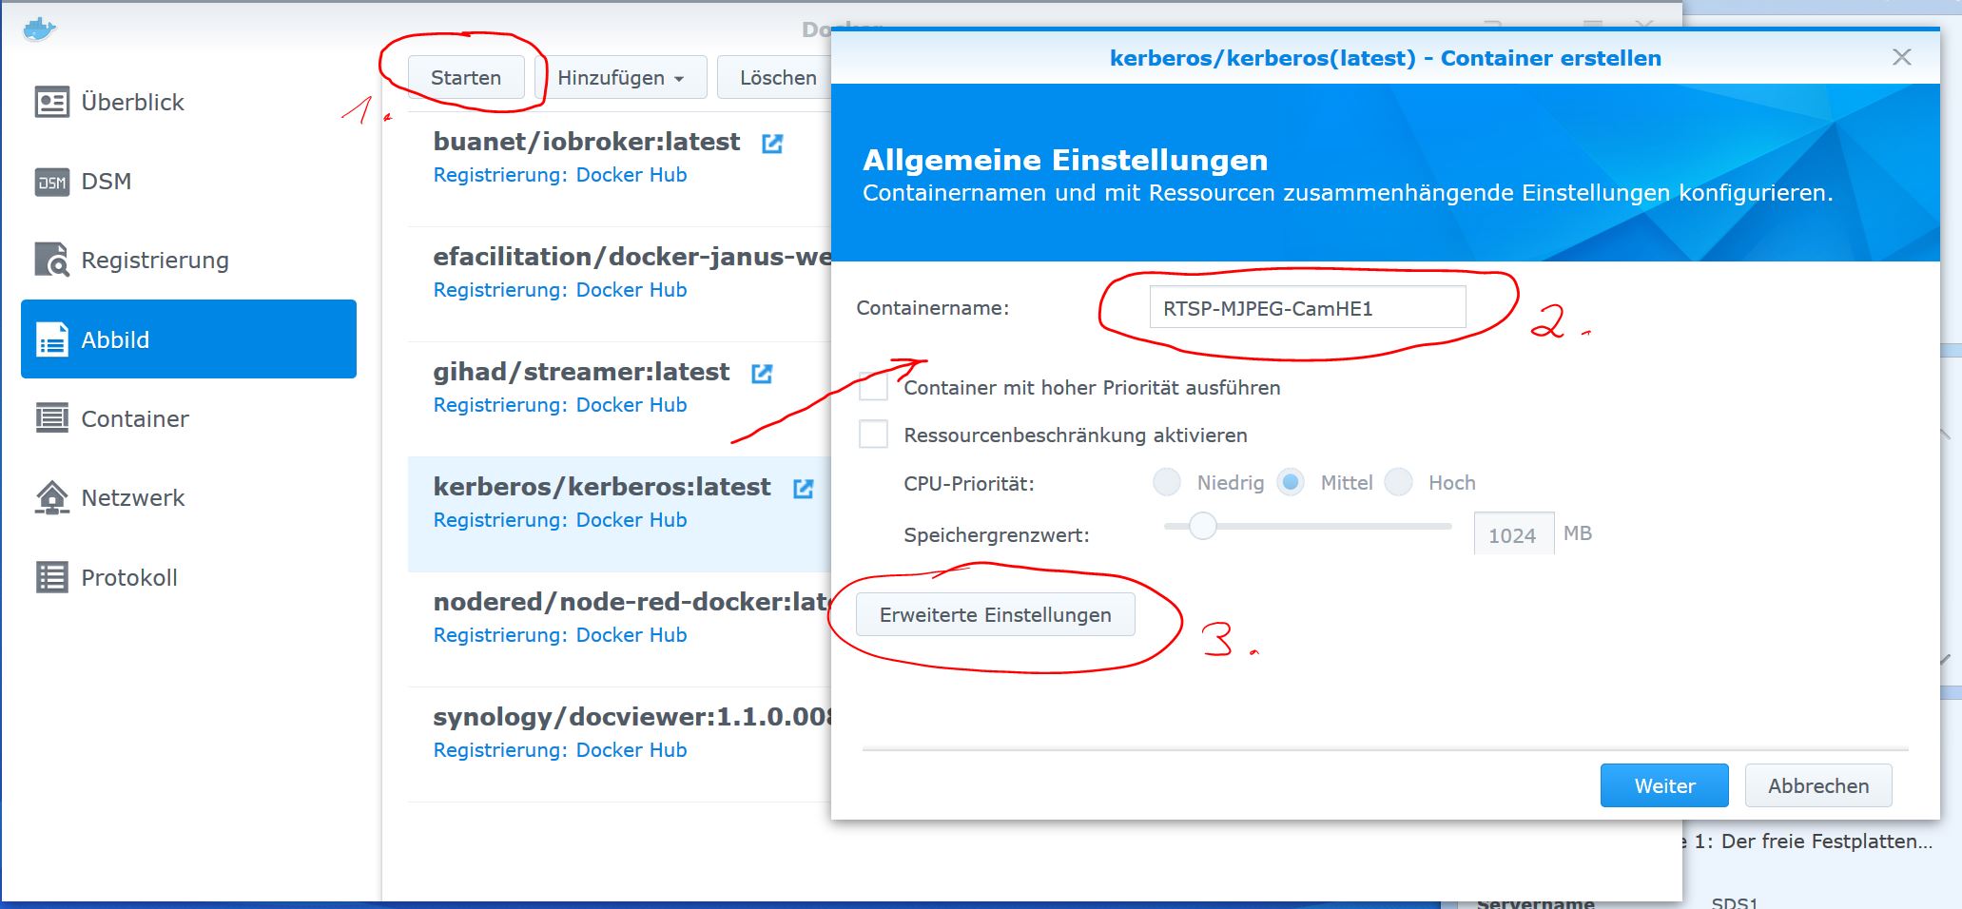1962x909 pixels.
Task: Select kerberos/kerberos:latest image row
Action: point(619,514)
